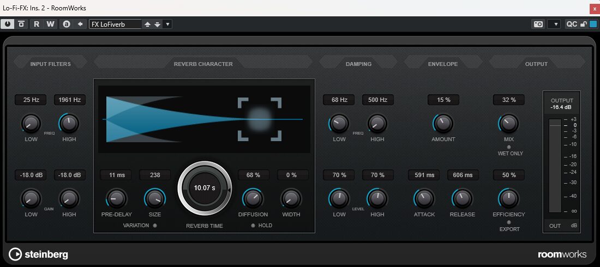Load the previous preset with up arrow
The width and height of the screenshot is (600, 267).
pos(147,24)
